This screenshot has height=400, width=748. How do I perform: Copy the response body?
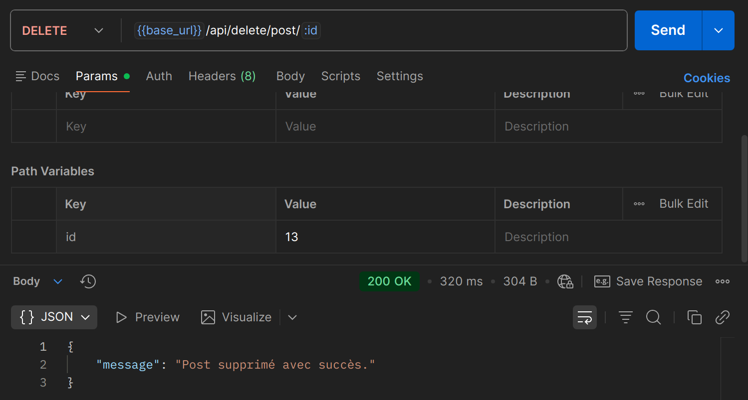(x=694, y=317)
